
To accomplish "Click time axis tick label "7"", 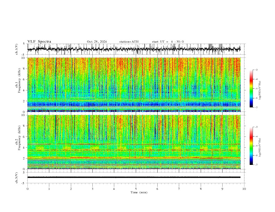I will (179, 189).
